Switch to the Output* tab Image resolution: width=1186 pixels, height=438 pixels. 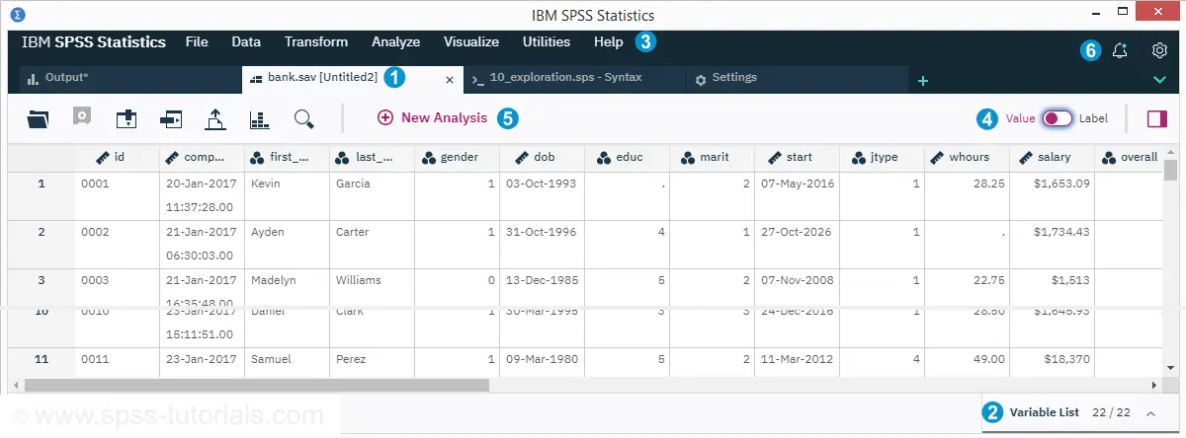coord(129,79)
